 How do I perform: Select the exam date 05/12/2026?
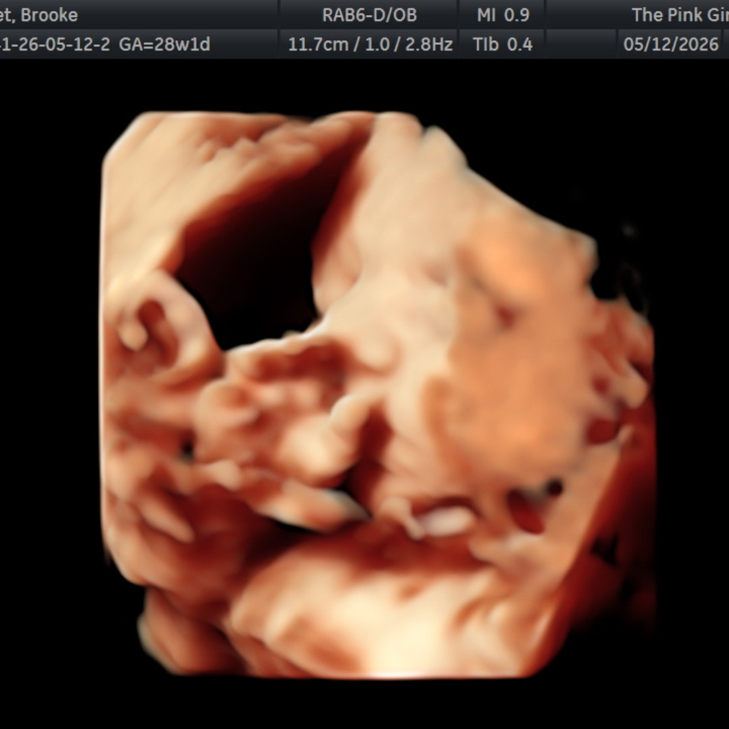[671, 45]
